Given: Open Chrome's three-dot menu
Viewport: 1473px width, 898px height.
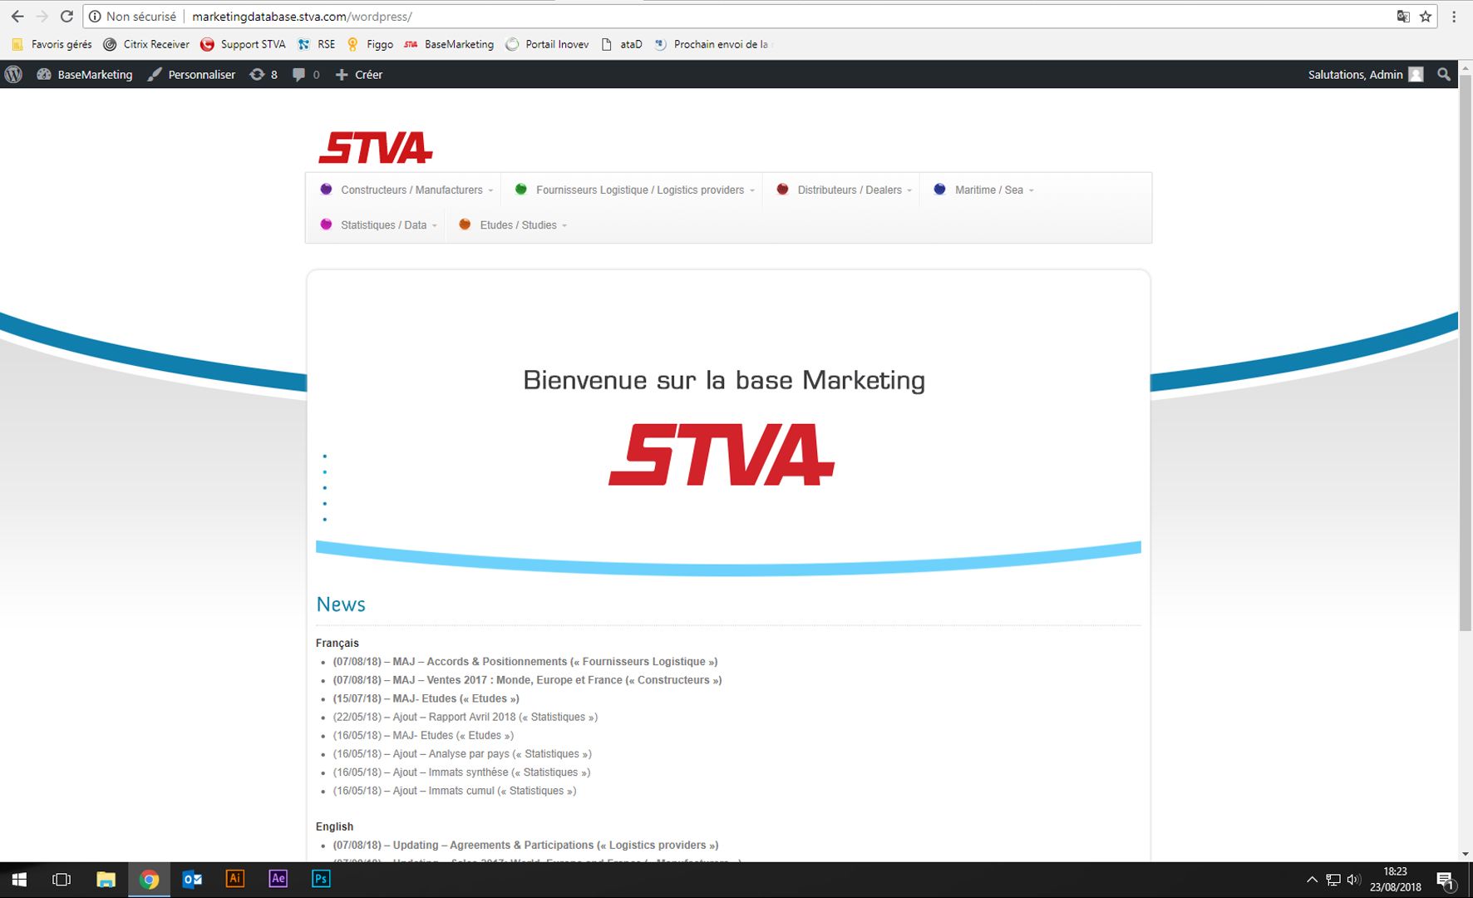Looking at the screenshot, I should 1454,17.
